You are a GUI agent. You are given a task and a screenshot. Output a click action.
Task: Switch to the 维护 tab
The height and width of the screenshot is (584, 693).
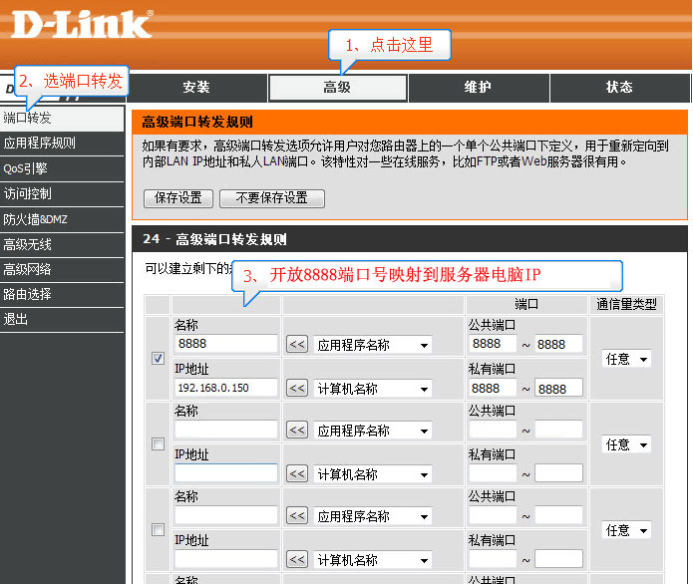(478, 88)
